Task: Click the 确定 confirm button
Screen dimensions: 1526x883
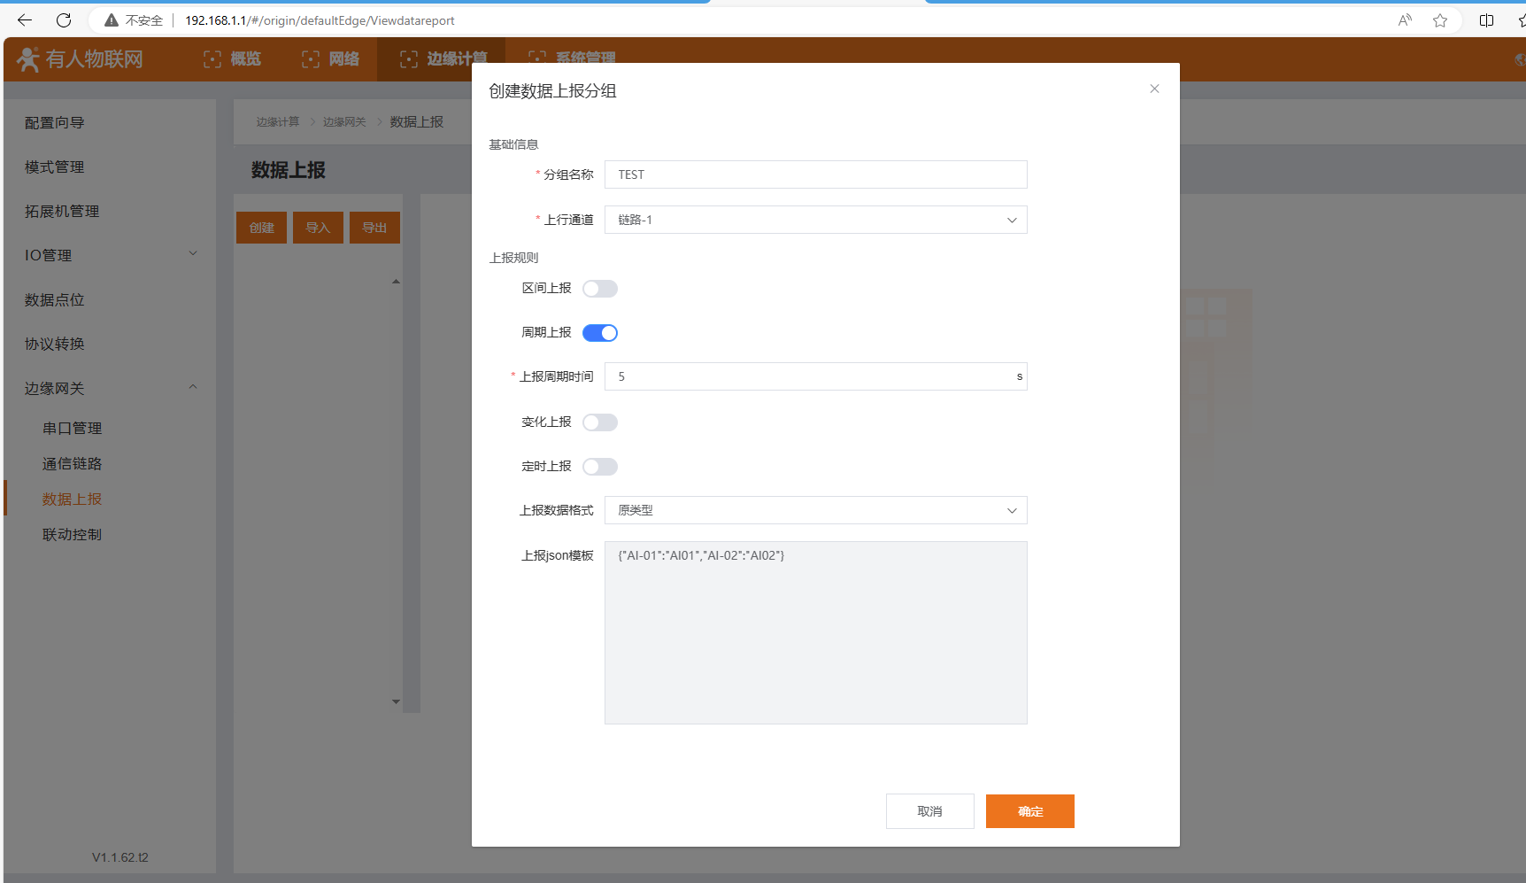Action: 1029,811
